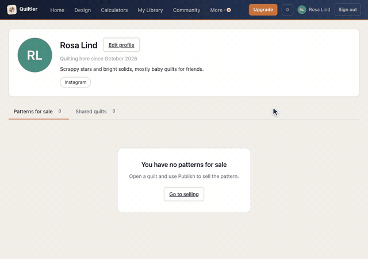Click the Edit profile button
Image resolution: width=368 pixels, height=259 pixels.
pos(121,45)
